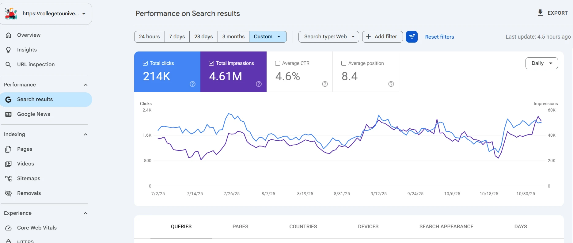The width and height of the screenshot is (573, 243).
Task: Uncheck the Total clicks checkbox
Action: click(x=145, y=63)
